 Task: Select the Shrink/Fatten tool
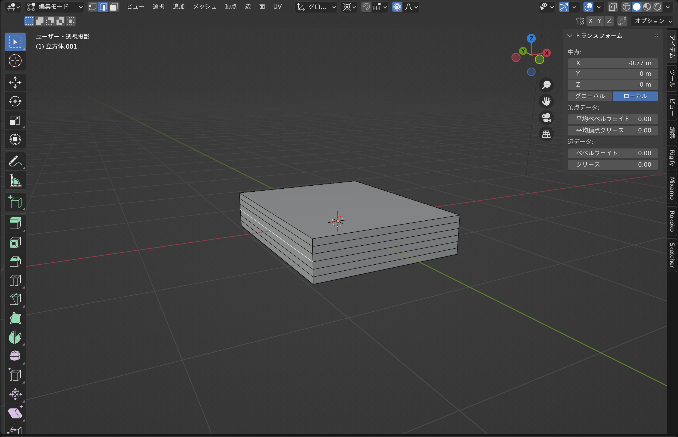(x=15, y=394)
